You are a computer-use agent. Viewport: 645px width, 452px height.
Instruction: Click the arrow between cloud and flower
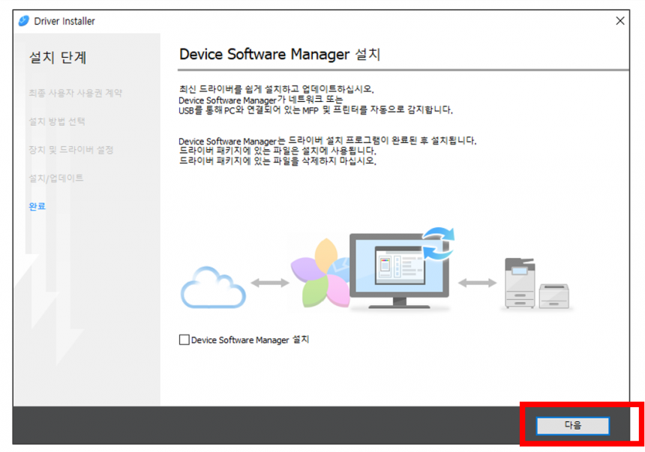[270, 283]
